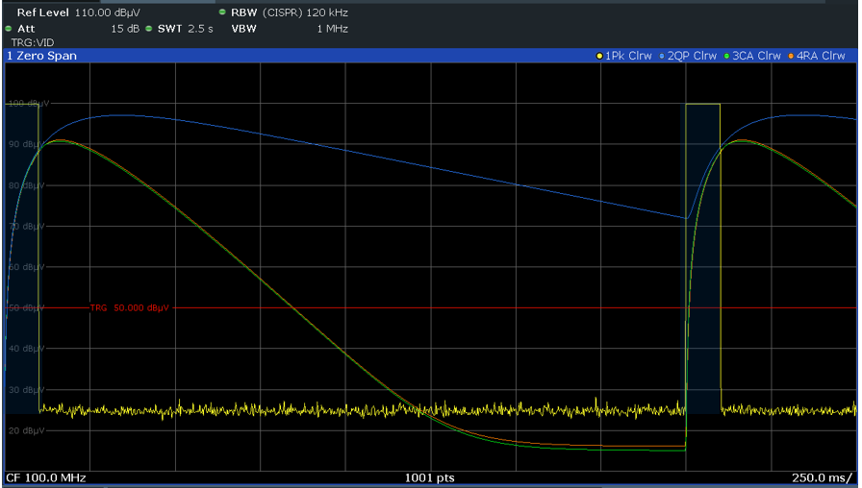Screen dimensions: 862x488
Task: Click the blue trace 2 color dot
Action: tap(662, 56)
